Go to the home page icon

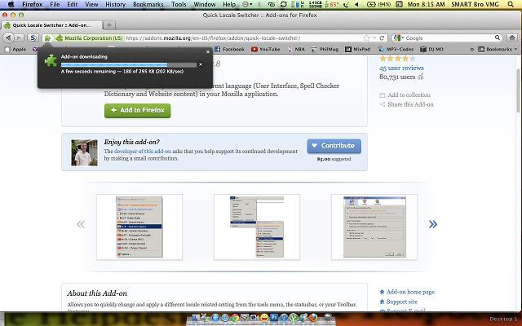512,37
